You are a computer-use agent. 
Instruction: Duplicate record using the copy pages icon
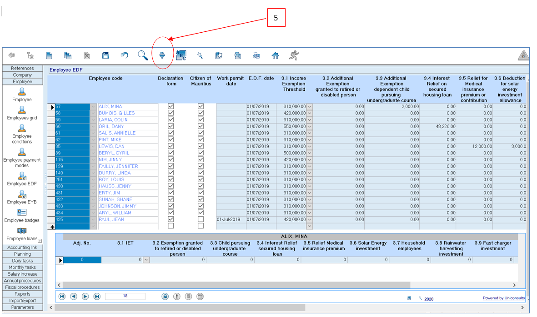[68, 55]
